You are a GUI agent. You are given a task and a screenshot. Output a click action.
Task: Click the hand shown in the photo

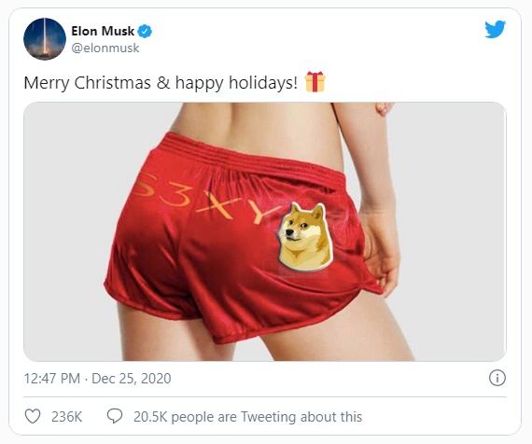point(382,251)
